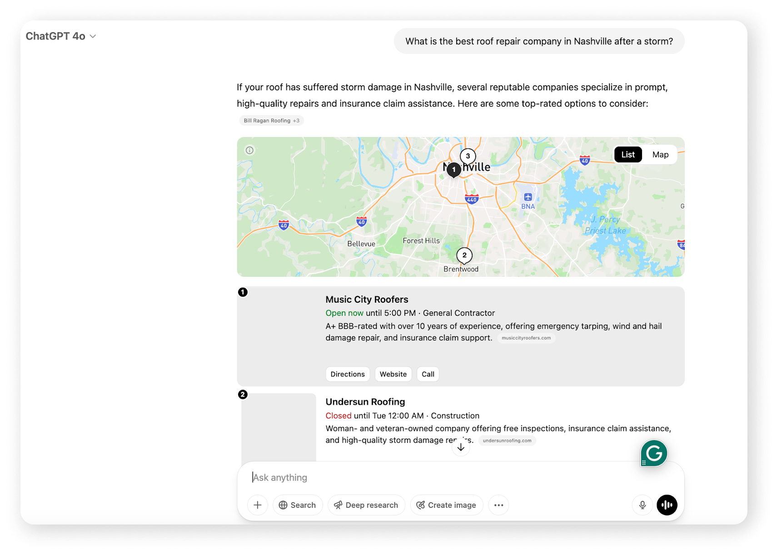Click the user question message bubble
Screen dimensions: 777x554
coord(539,41)
